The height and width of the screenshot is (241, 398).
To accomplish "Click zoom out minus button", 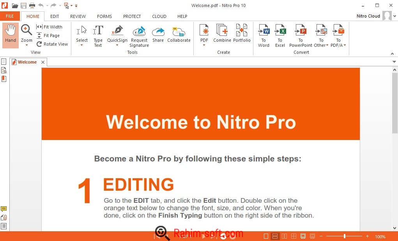I will (x=321, y=236).
